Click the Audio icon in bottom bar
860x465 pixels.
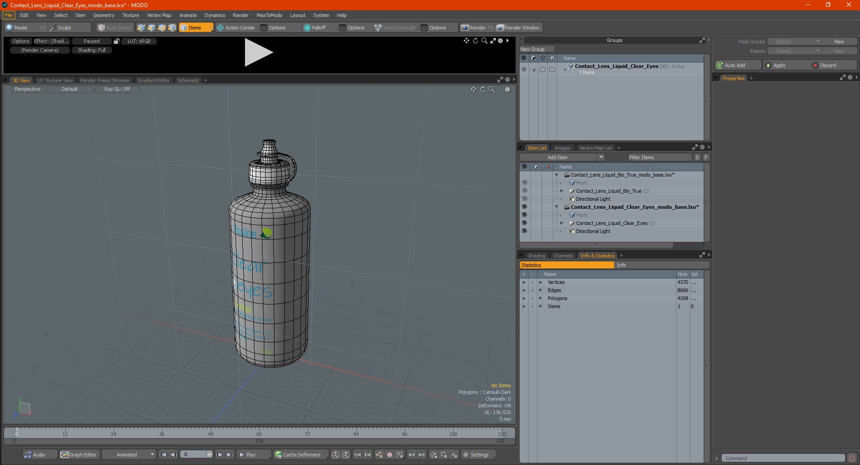28,455
